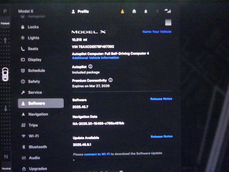Screen dimensions: 229x172
Task: Show Autopilot info via circled i icon
Action: pos(90,67)
